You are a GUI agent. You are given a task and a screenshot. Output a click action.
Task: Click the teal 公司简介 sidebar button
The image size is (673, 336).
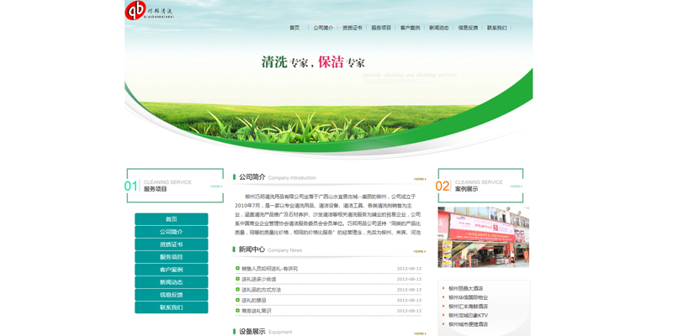(172, 232)
